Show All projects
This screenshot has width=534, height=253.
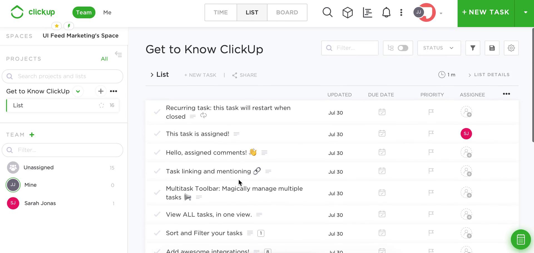(x=104, y=59)
